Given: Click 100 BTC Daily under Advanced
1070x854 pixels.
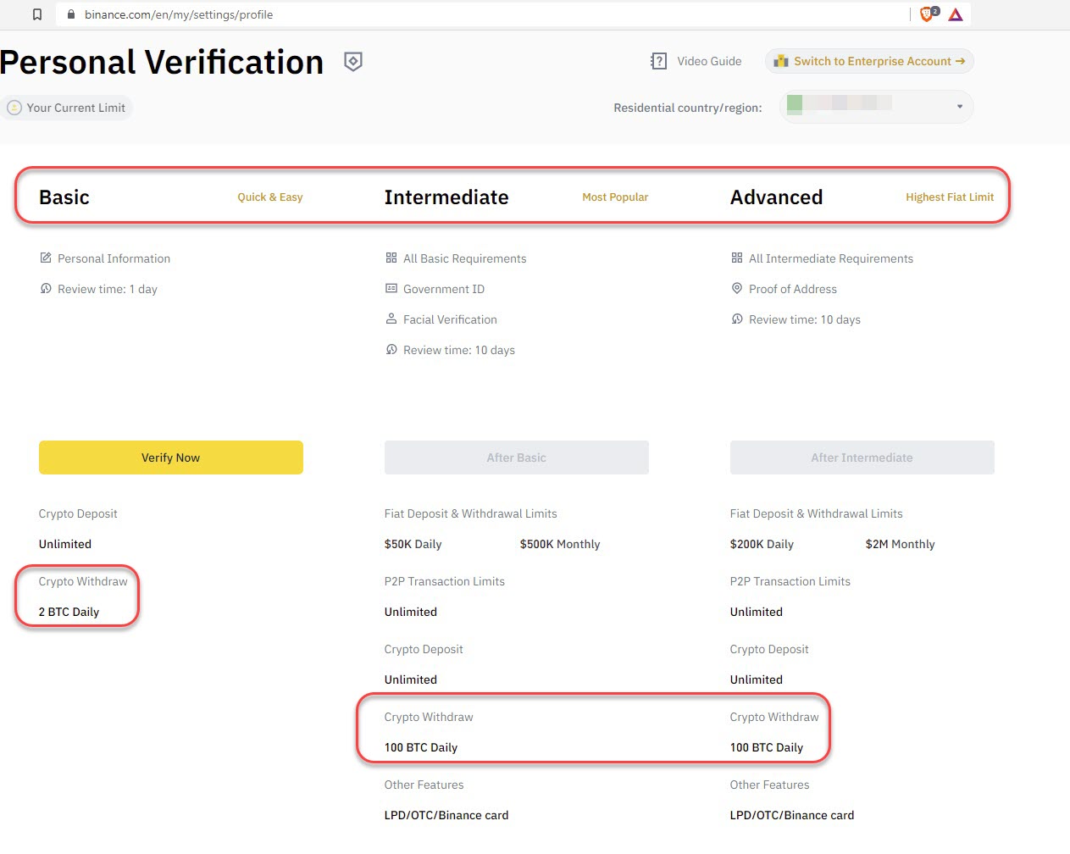Looking at the screenshot, I should pos(767,747).
